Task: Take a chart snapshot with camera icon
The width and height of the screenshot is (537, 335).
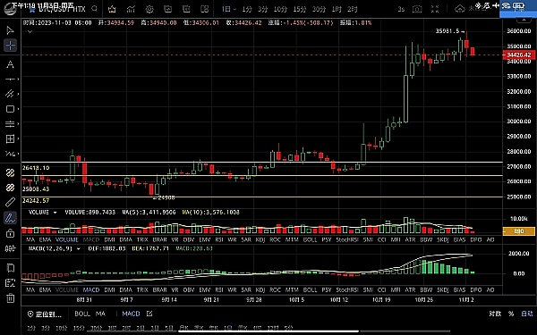Action: click(x=417, y=9)
